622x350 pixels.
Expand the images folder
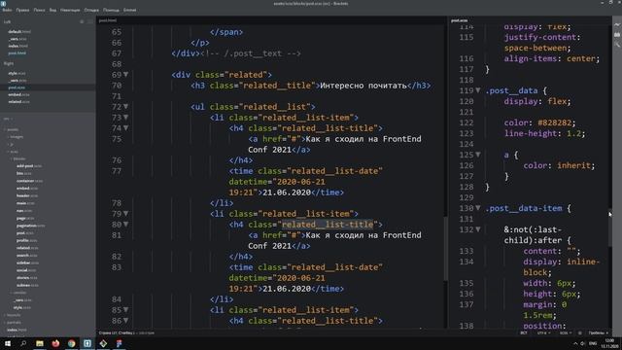point(16,137)
